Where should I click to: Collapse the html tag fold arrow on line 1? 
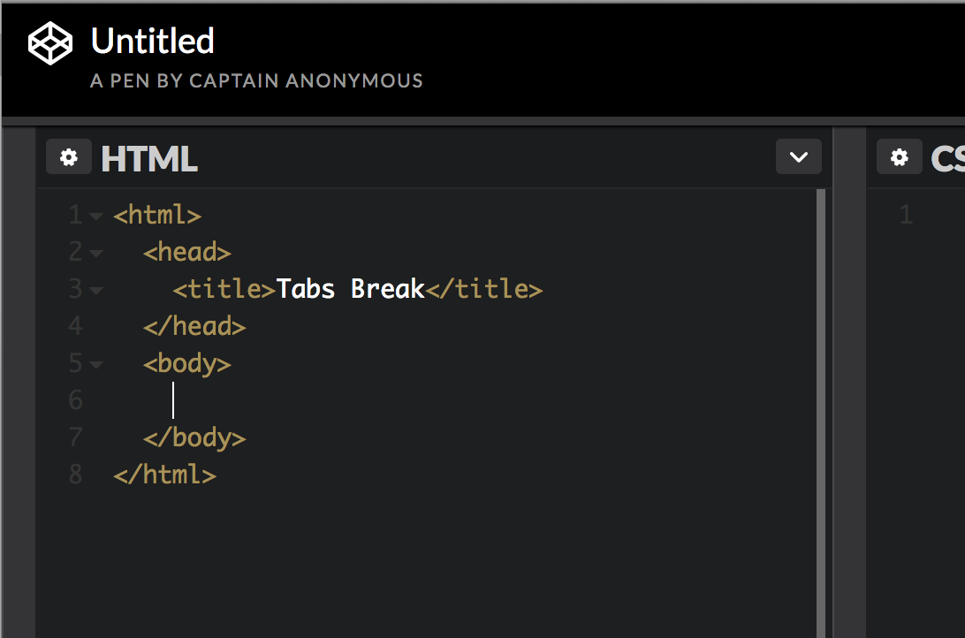[x=96, y=216]
